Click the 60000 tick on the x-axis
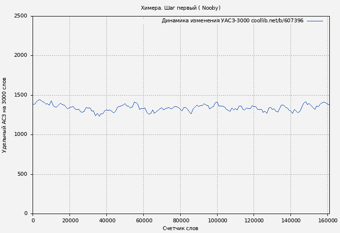 coord(143,220)
